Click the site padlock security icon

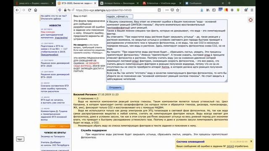click(65, 10)
